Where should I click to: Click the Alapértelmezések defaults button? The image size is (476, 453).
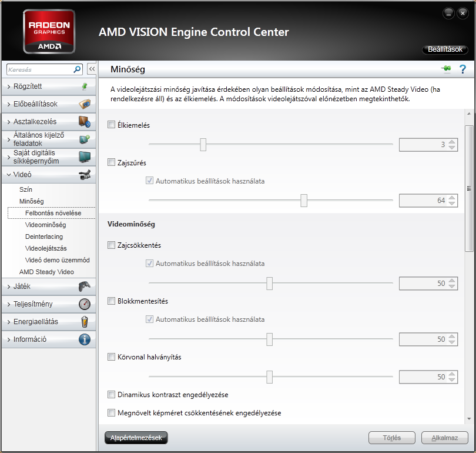[x=136, y=438]
